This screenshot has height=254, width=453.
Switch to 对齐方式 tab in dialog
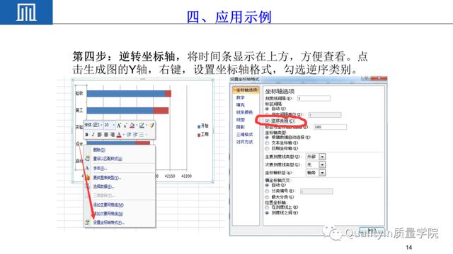pos(244,142)
